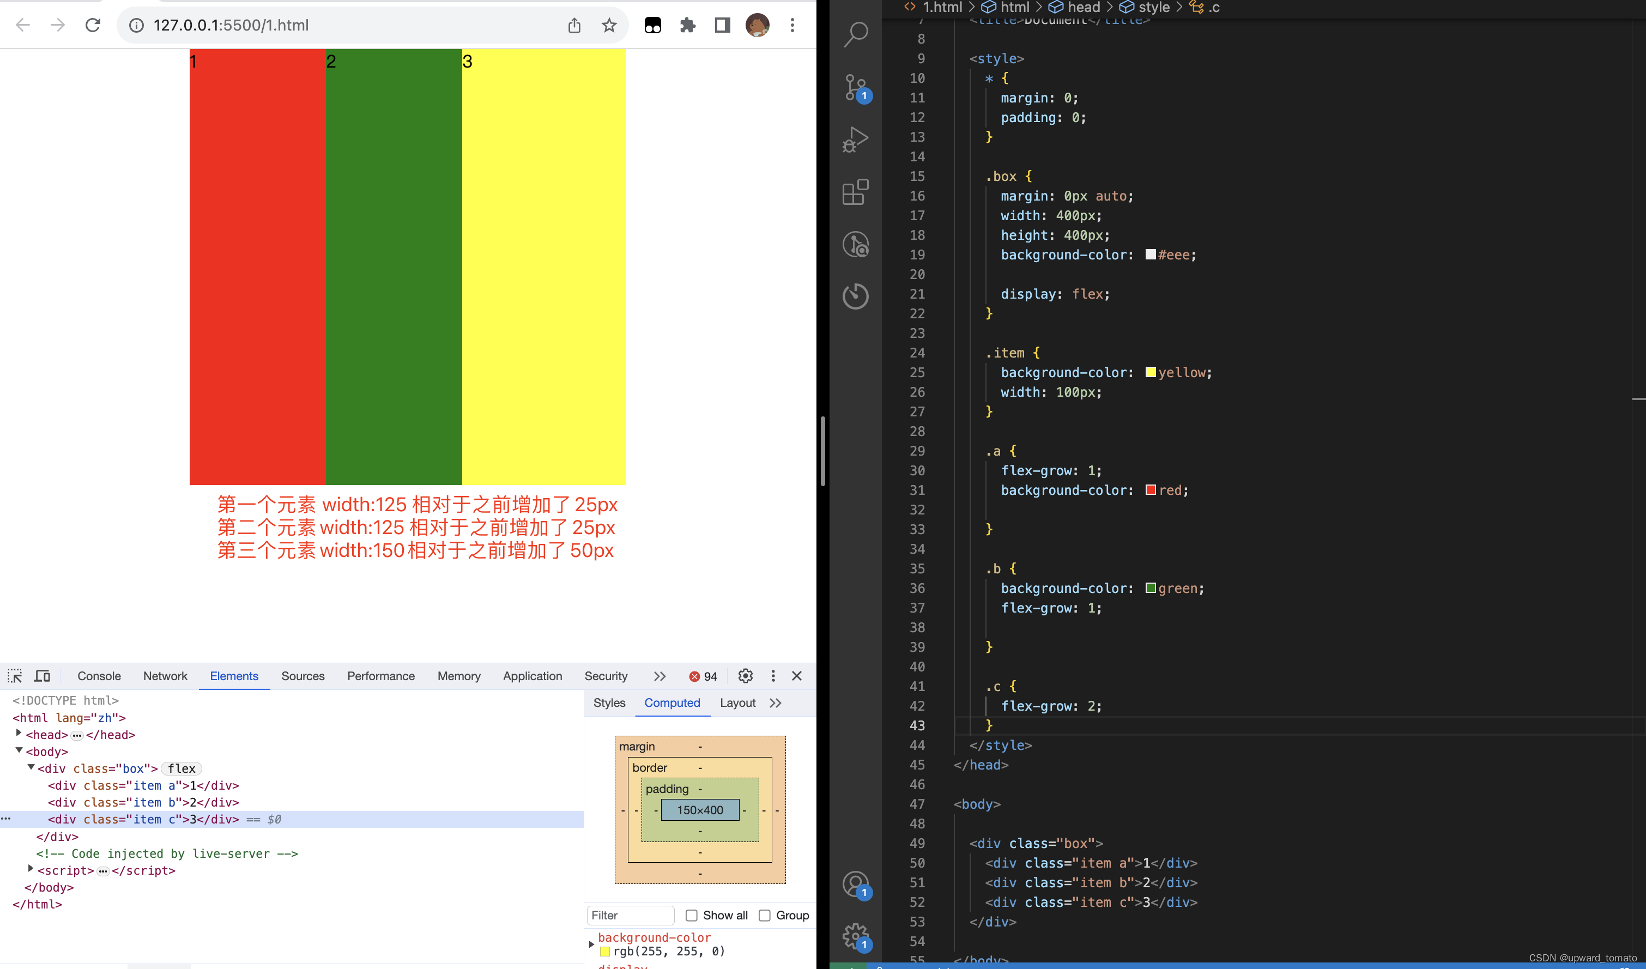Toggle the Group checkbox

pos(764,916)
